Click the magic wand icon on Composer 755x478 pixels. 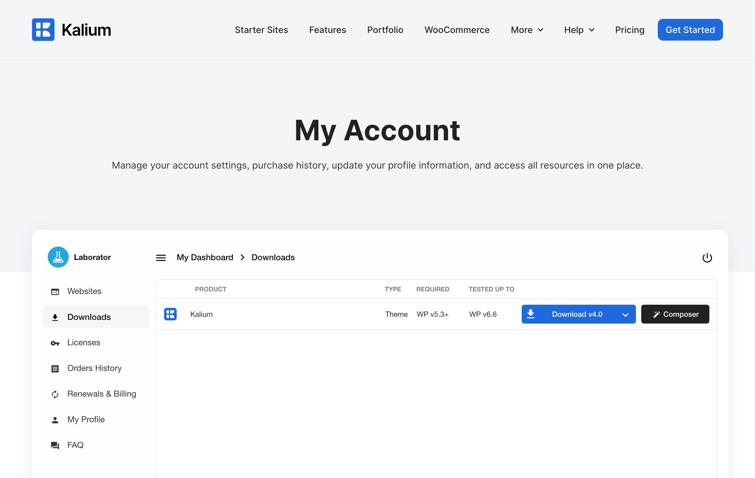[656, 314]
